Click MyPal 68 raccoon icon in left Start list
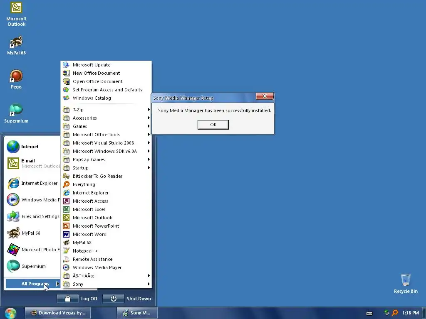This screenshot has height=319, width=426. coord(13,233)
